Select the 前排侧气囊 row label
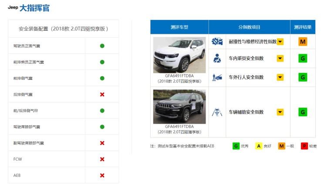The height and width of the screenshot is (184, 324). coord(23,78)
